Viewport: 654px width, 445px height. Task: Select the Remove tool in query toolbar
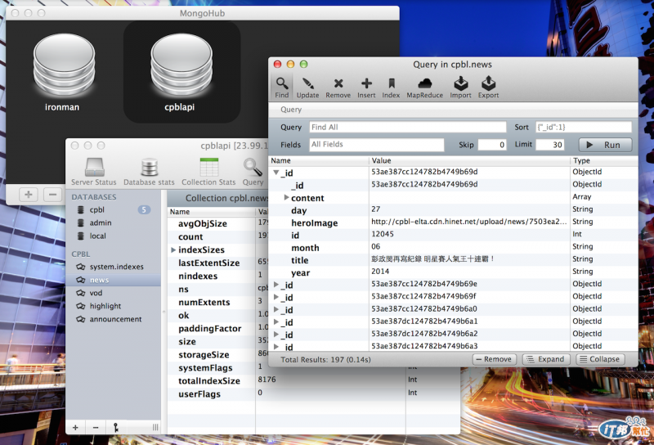point(338,88)
